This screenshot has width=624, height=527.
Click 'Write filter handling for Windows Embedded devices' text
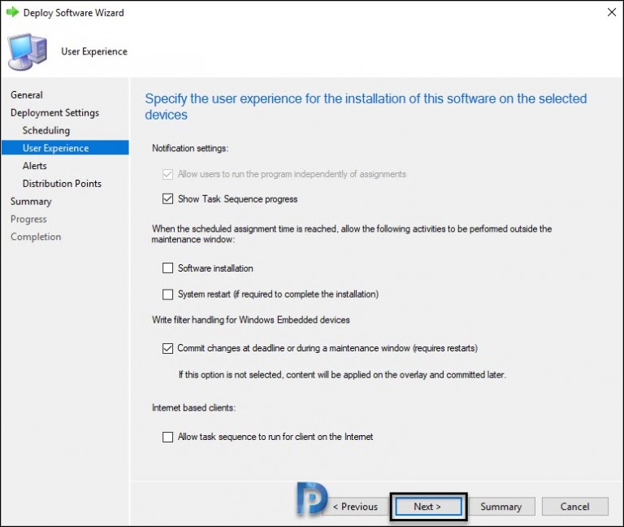(251, 320)
